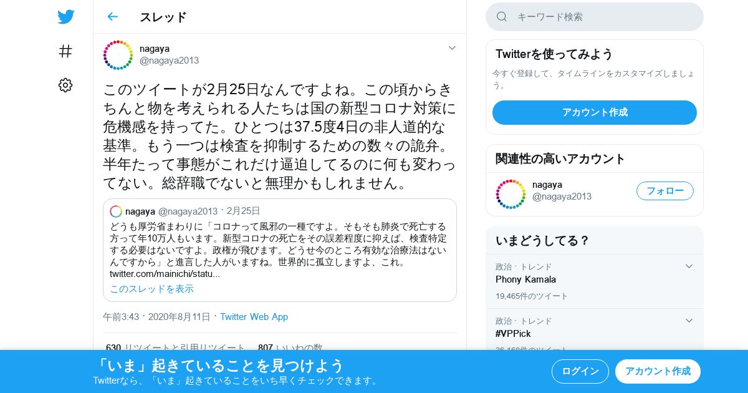Open the Twitter Web App link
The width and height of the screenshot is (748, 393).
click(254, 317)
